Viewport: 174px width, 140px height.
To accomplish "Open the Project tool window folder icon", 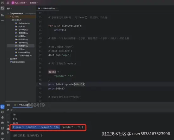I will click(3, 8).
